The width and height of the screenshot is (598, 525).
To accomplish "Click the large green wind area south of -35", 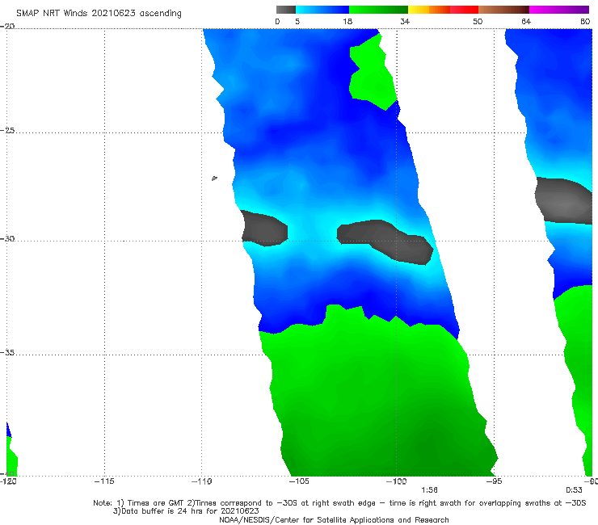I will point(377,401).
